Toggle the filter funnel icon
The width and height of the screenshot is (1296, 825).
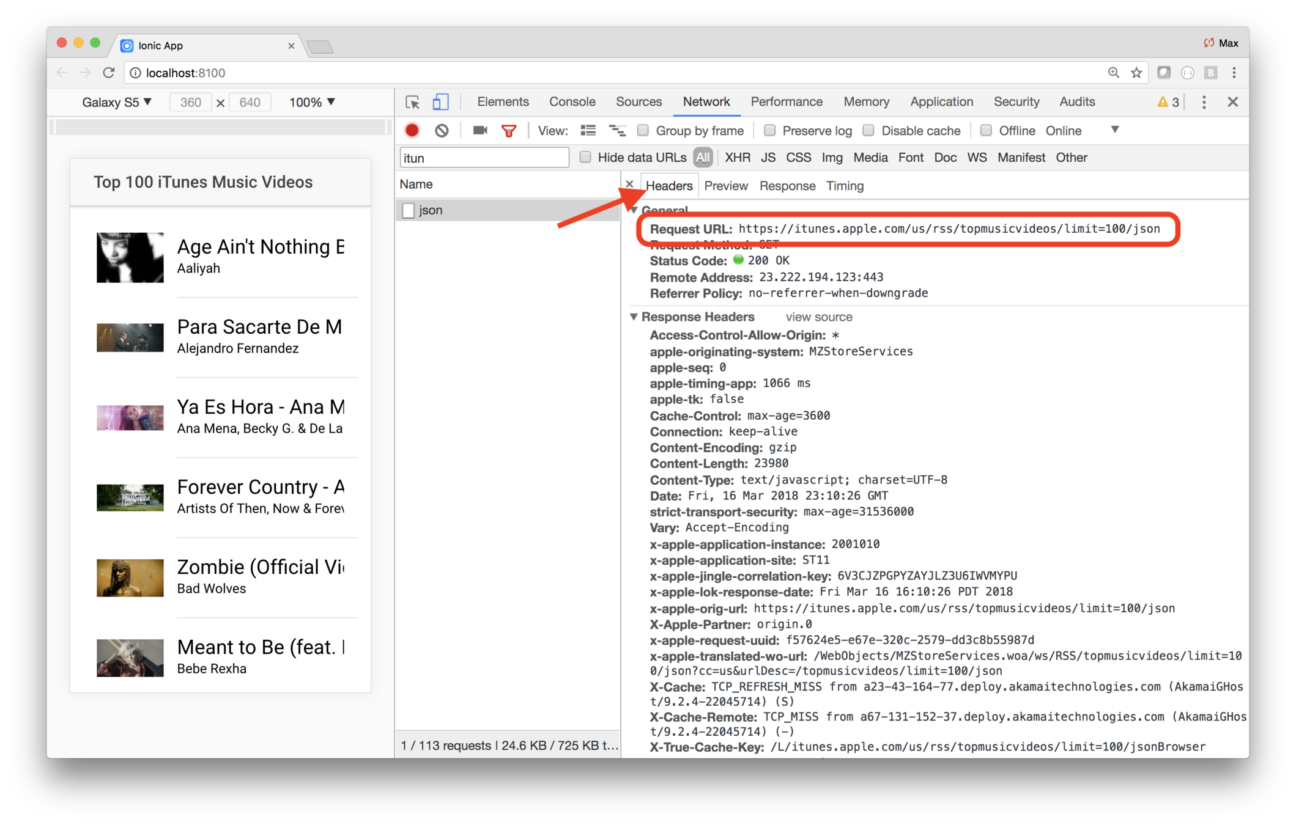click(508, 130)
